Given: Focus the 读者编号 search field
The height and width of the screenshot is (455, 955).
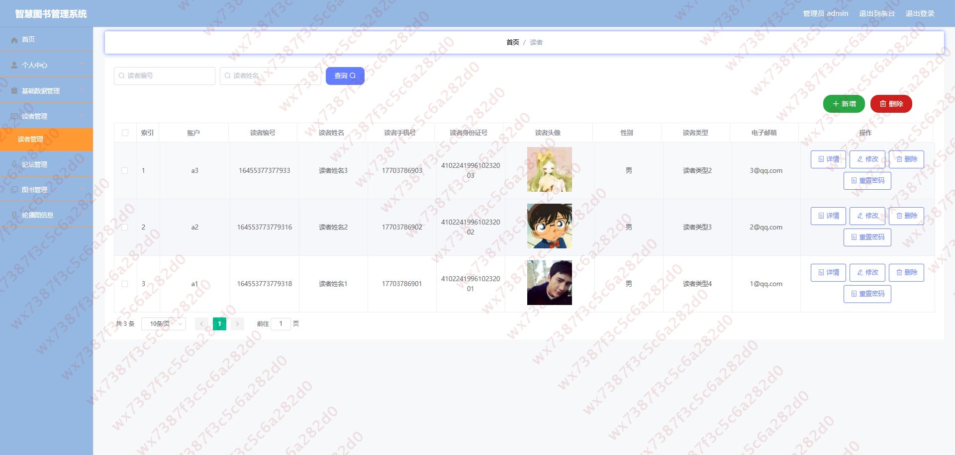Looking at the screenshot, I should [165, 76].
